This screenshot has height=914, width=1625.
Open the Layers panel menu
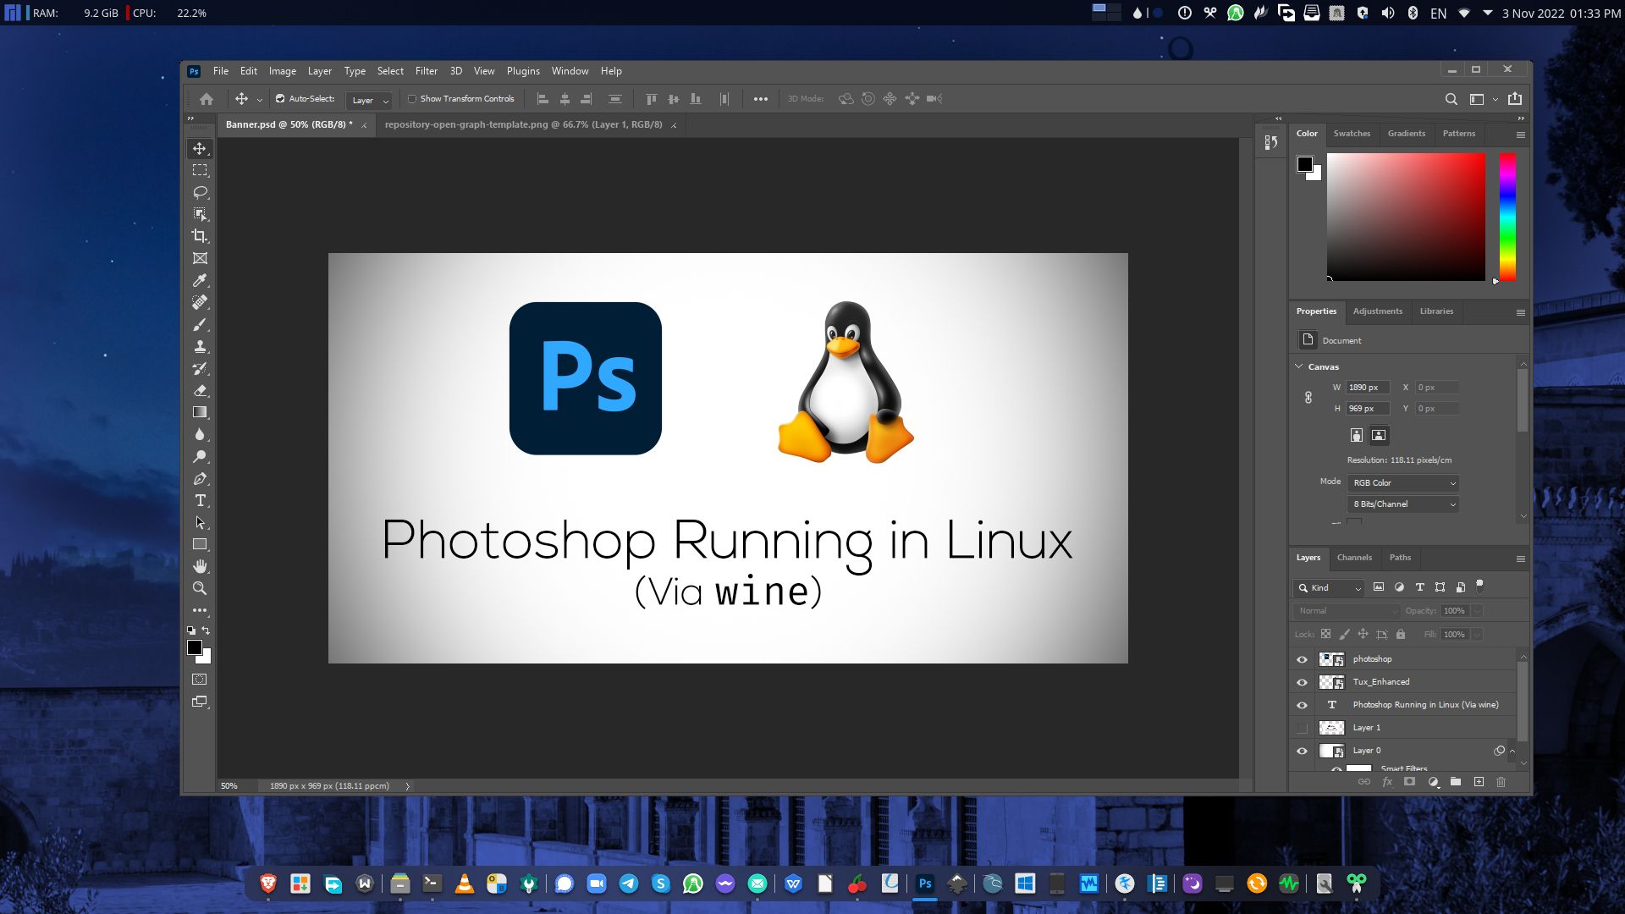pyautogui.click(x=1521, y=559)
